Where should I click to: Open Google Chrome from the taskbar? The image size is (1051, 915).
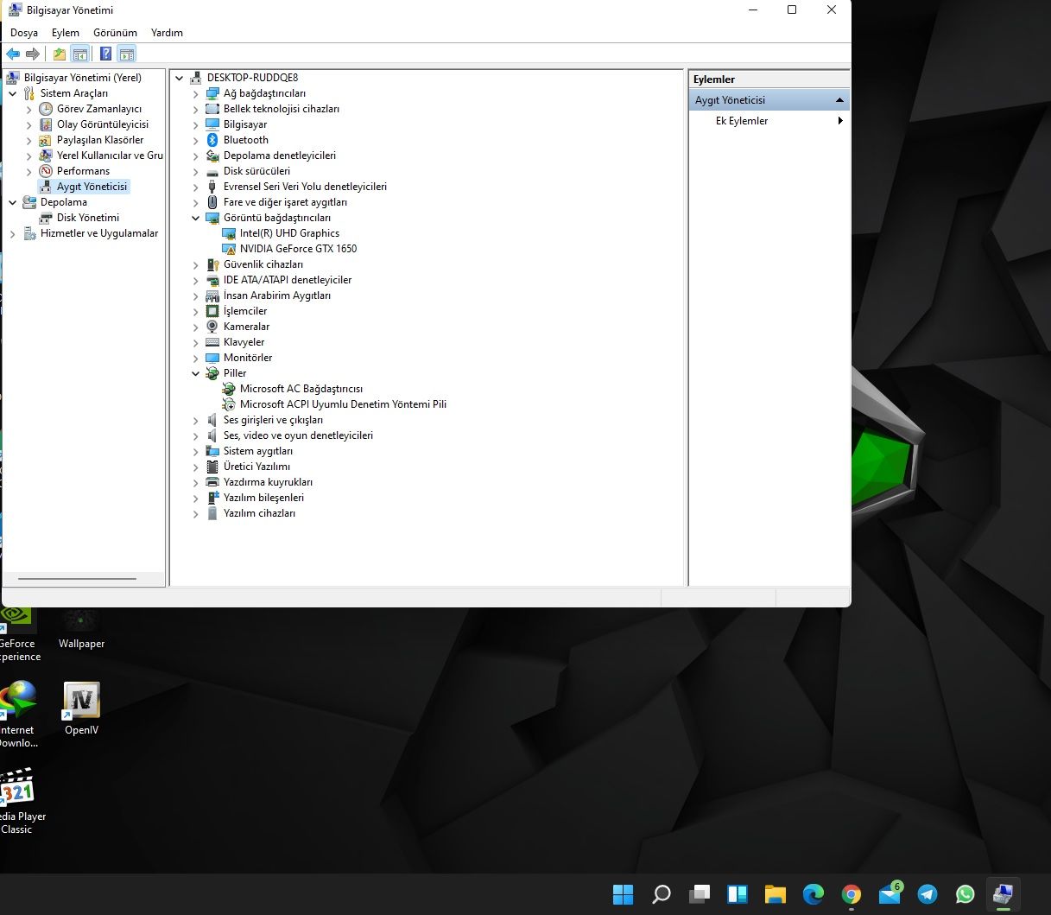[852, 894]
